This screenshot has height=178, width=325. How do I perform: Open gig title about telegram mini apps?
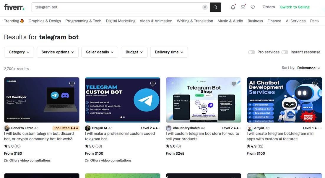click(281, 136)
